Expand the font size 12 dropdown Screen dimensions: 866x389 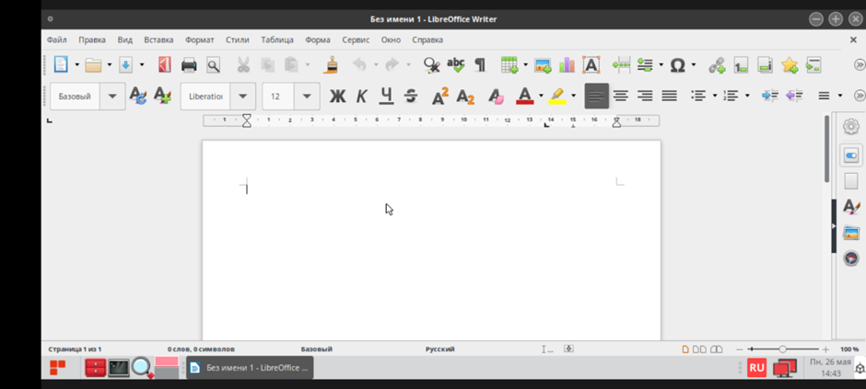pyautogui.click(x=307, y=97)
